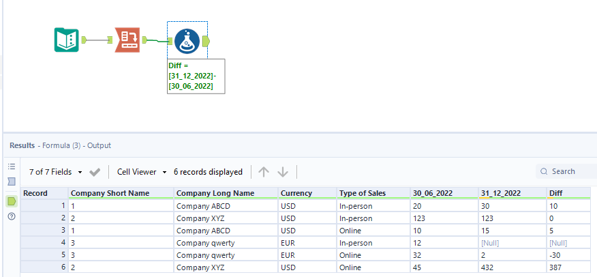Click the Type of Sales column header
This screenshot has height=277, width=597.
tap(373, 193)
